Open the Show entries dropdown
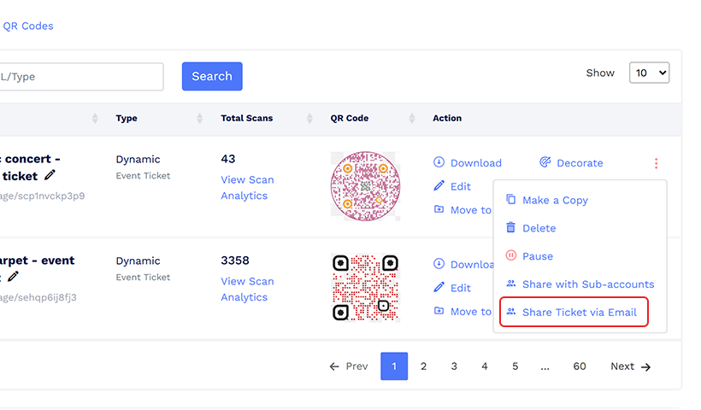 pos(649,73)
